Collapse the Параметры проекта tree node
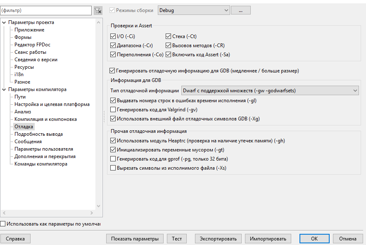 (x=4, y=22)
